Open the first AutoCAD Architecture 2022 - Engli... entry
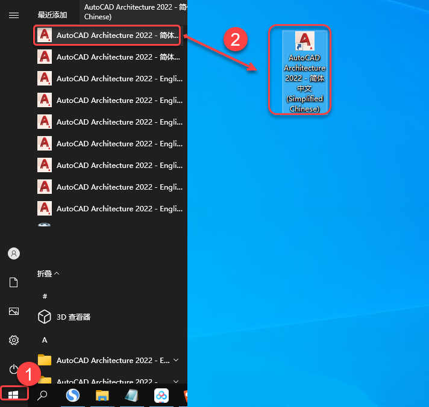The image size is (429, 407). [108, 78]
